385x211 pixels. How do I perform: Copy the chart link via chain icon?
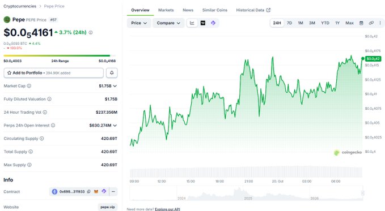point(371,23)
